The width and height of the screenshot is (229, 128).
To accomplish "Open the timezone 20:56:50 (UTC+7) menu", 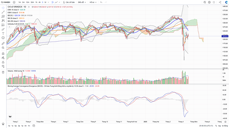I will [206, 126].
